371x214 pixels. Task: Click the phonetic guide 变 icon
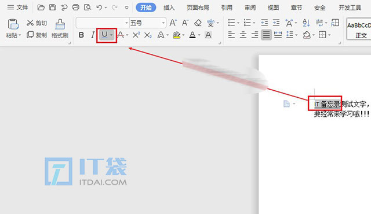pyautogui.click(x=210, y=23)
